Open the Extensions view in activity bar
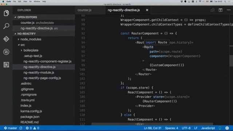This screenshot has height=131, width=233. (x=6, y=65)
